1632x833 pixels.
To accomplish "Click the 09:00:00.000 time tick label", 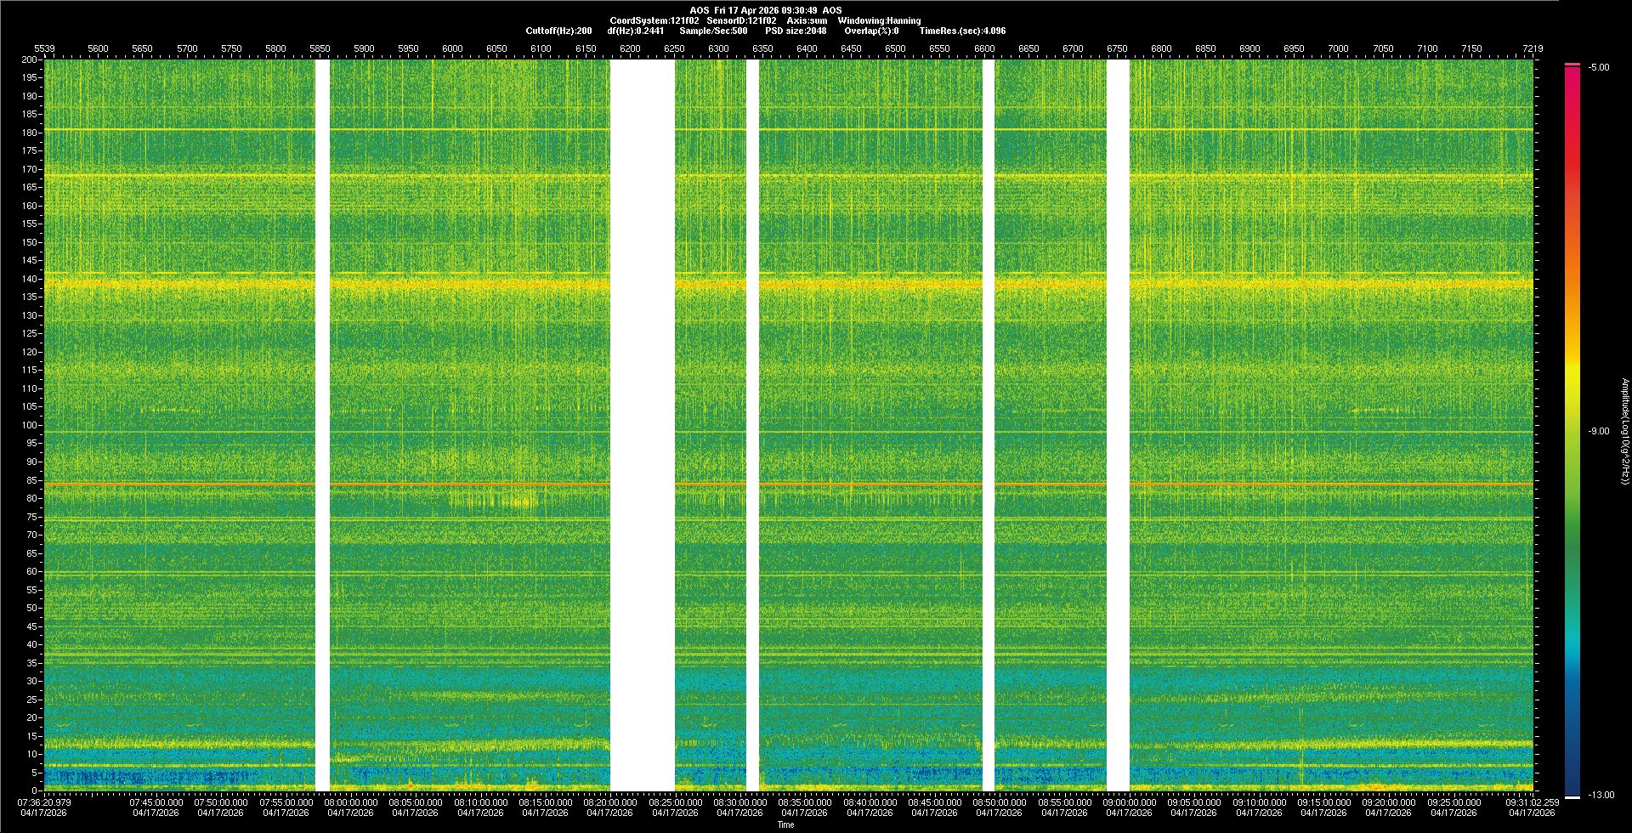I will click(1130, 802).
